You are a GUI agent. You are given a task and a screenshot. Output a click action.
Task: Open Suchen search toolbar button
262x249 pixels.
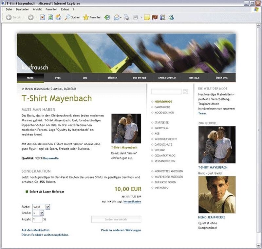(72, 17)
